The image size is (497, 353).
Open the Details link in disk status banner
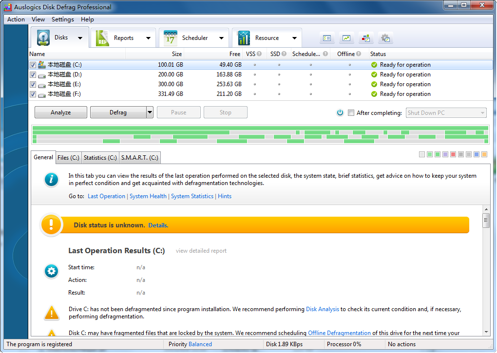(x=158, y=225)
